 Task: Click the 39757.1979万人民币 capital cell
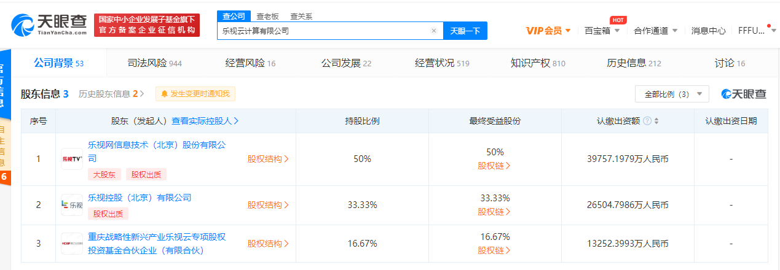tap(628, 159)
